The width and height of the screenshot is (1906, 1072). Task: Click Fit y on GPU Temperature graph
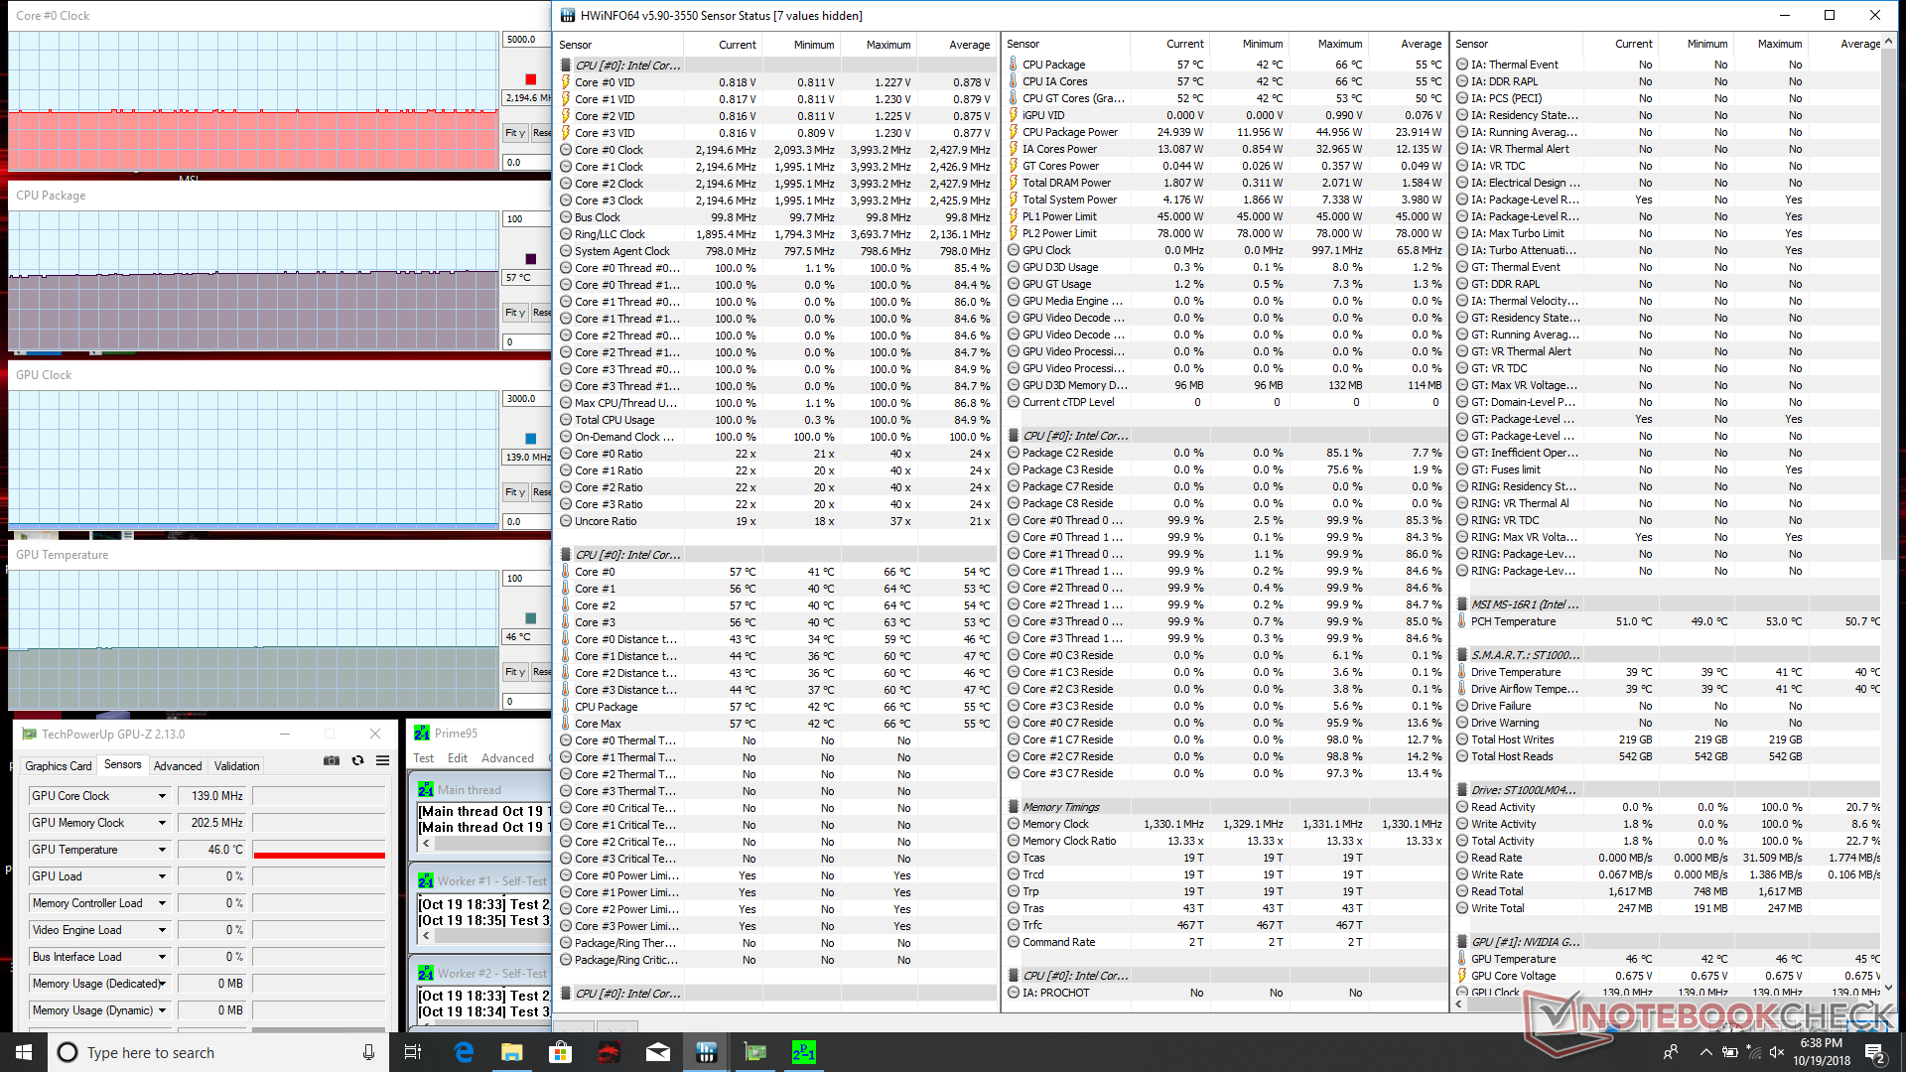click(x=514, y=672)
